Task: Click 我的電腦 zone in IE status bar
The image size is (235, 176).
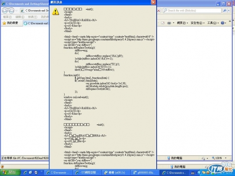Action: click(x=175, y=158)
